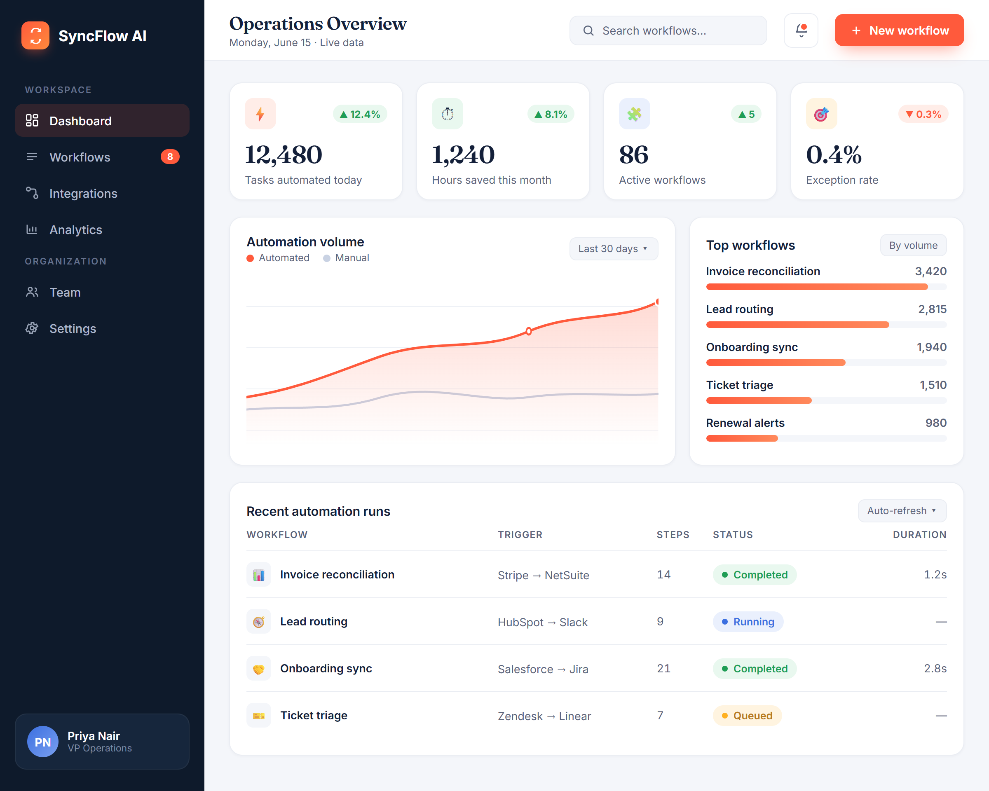Click the Ticket triage volume bar
This screenshot has height=791, width=989.
[826, 400]
